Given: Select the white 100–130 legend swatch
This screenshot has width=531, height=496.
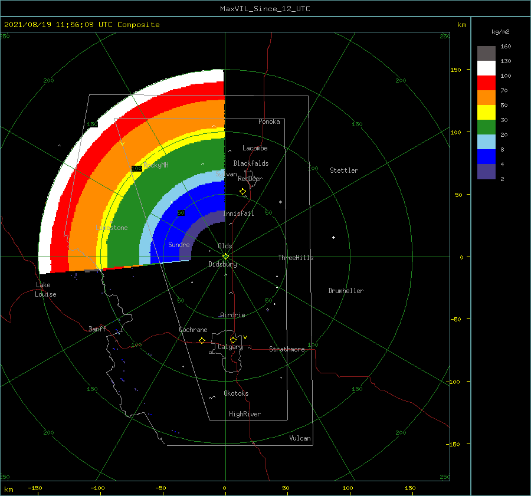Looking at the screenshot, I should pyautogui.click(x=486, y=68).
